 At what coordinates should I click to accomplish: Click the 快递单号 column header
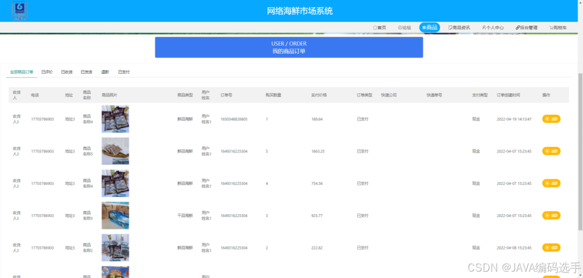pyautogui.click(x=434, y=95)
